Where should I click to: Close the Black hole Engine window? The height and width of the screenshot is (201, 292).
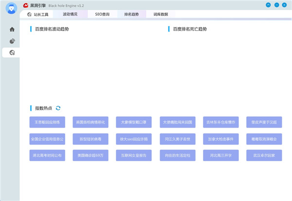(284, 5)
